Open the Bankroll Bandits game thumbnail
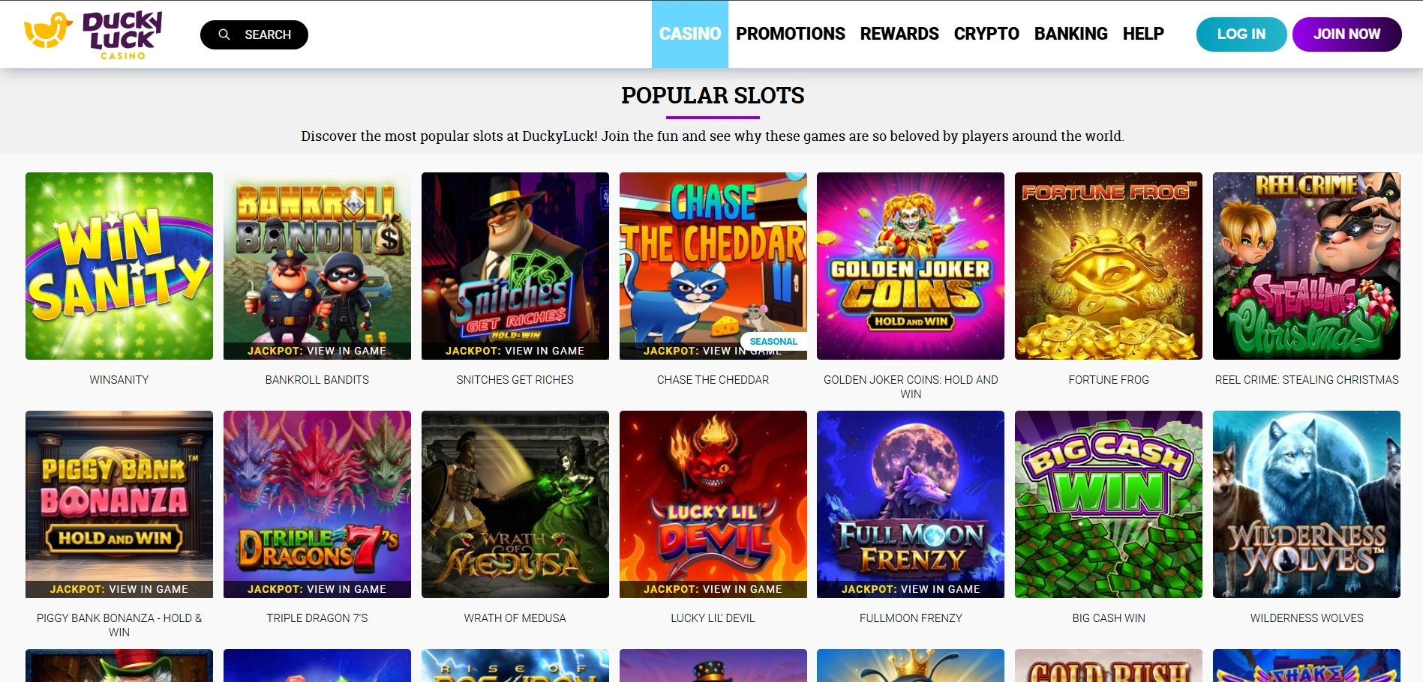The width and height of the screenshot is (1423, 682). pos(317,266)
